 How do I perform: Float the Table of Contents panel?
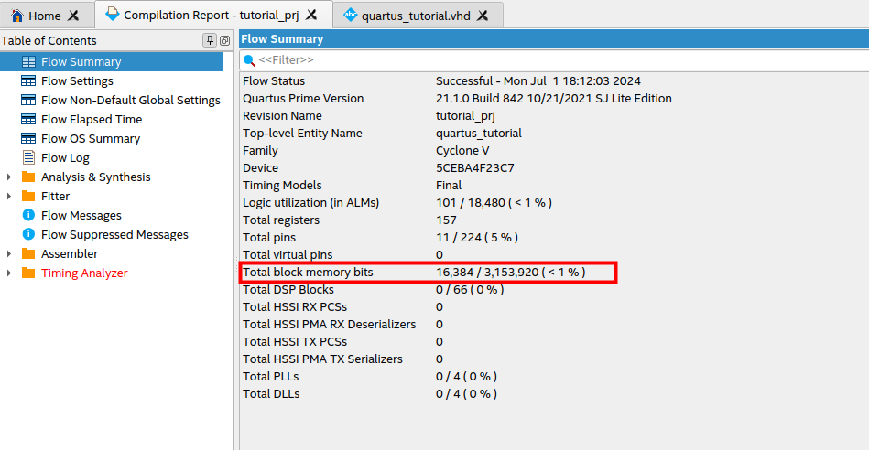pyautogui.click(x=224, y=40)
